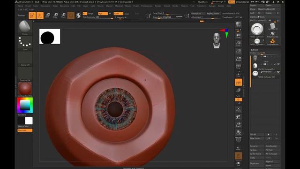
Task: Open the Brush menu
Action: pos(28,6)
